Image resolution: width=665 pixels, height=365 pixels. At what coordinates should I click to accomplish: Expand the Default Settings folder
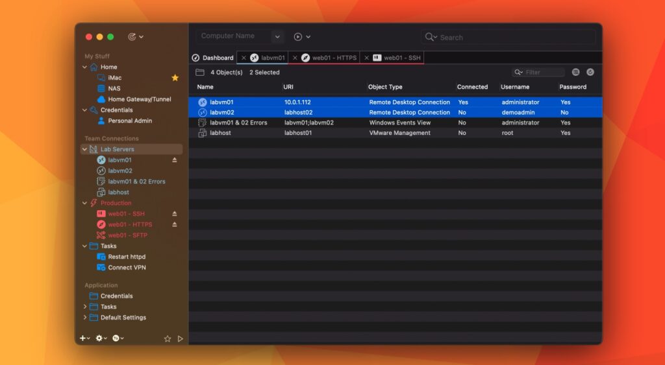pos(84,318)
